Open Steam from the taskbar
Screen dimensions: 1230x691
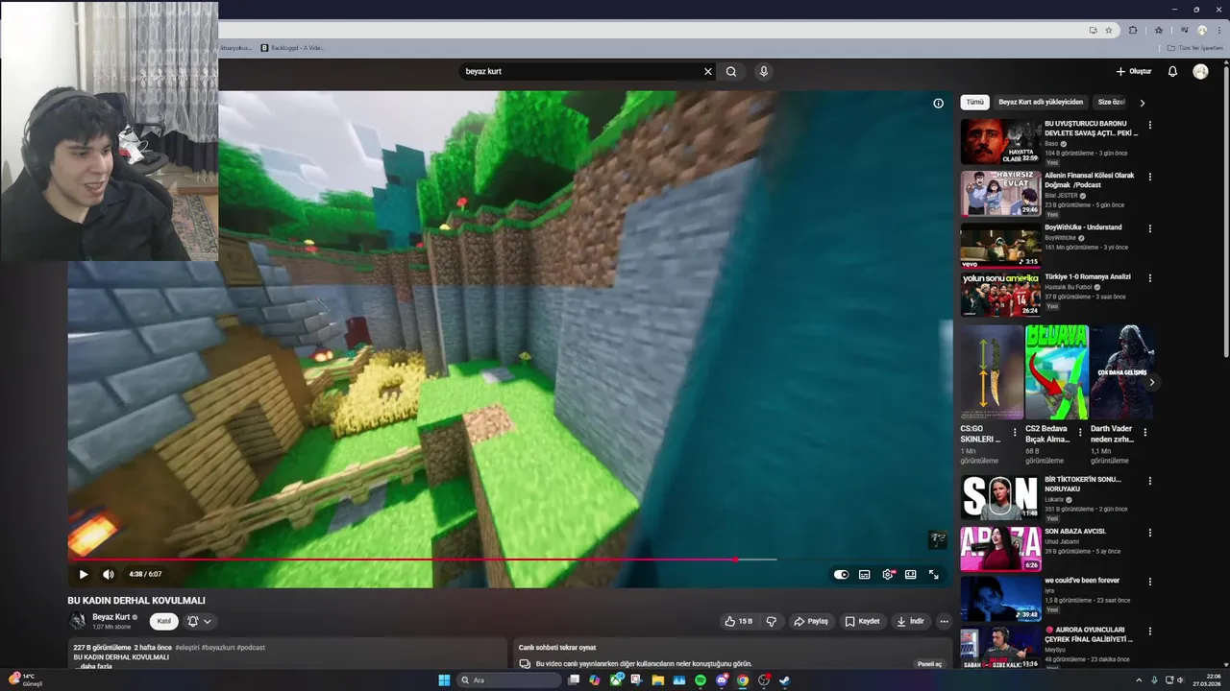tap(784, 680)
